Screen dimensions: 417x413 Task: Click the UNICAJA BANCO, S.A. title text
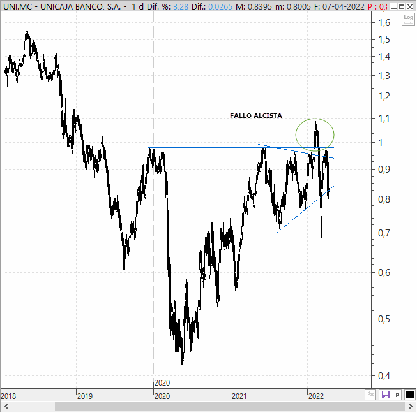pos(80,6)
